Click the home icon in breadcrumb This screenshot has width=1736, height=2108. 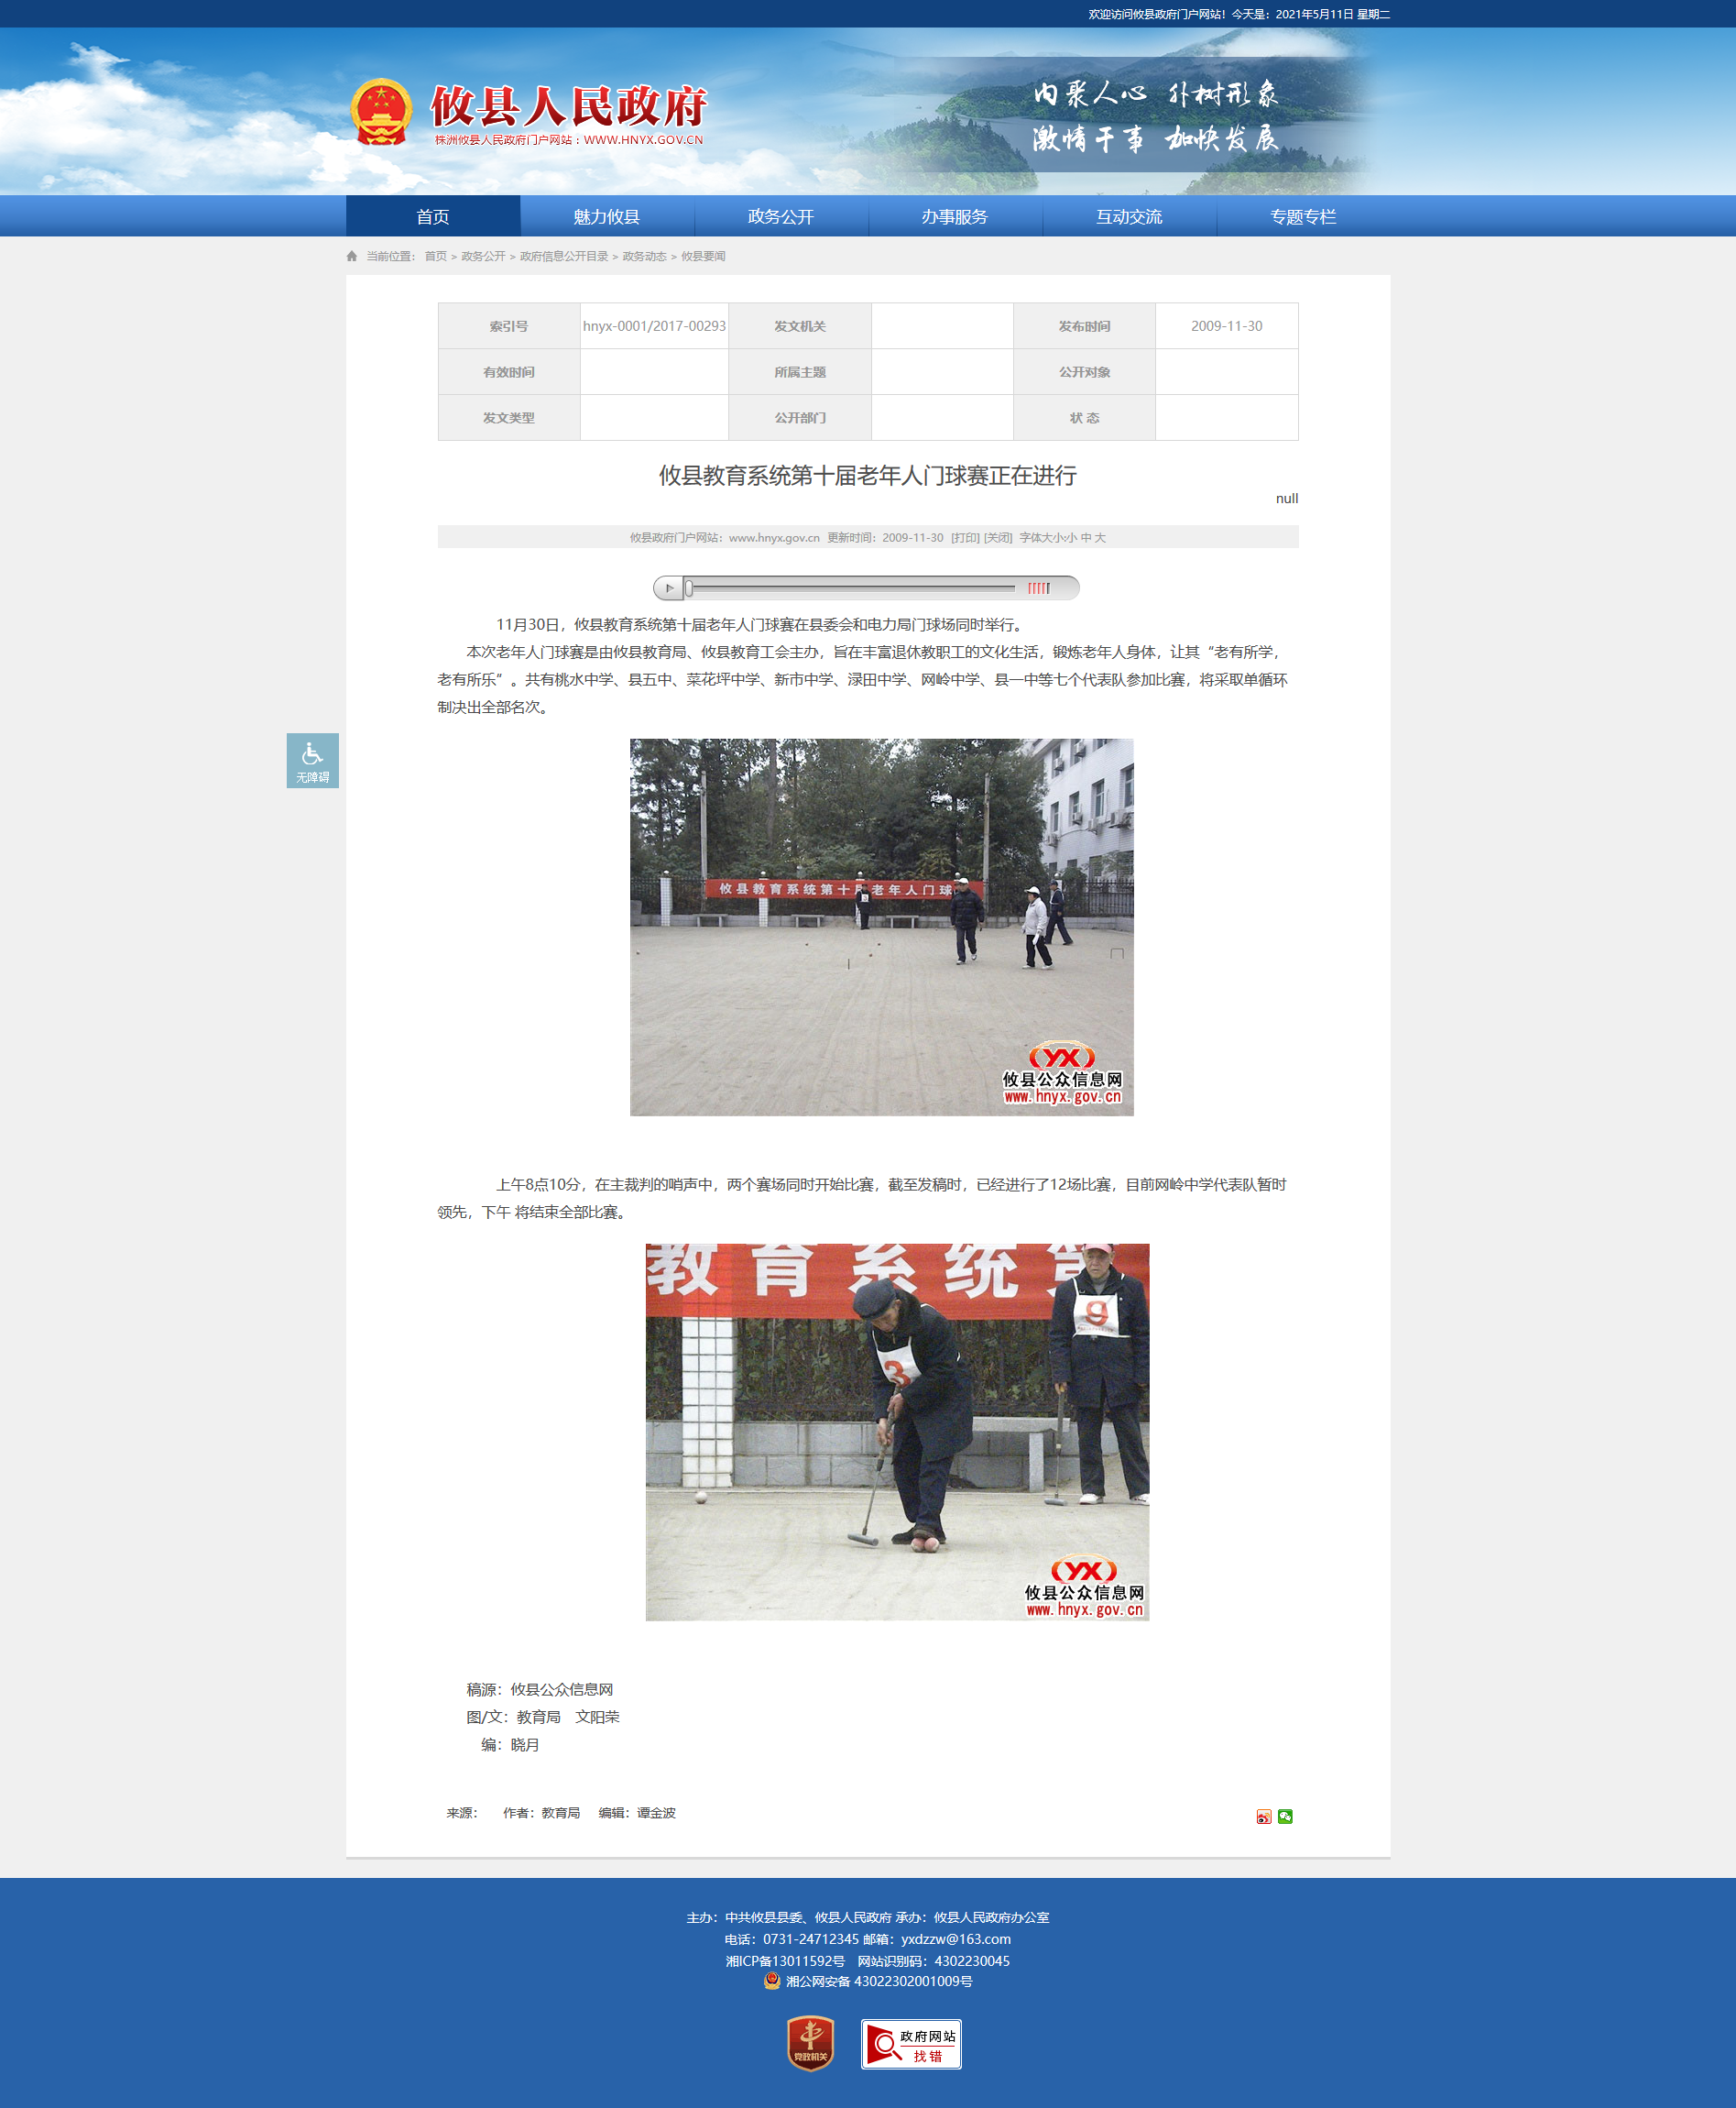coord(352,258)
